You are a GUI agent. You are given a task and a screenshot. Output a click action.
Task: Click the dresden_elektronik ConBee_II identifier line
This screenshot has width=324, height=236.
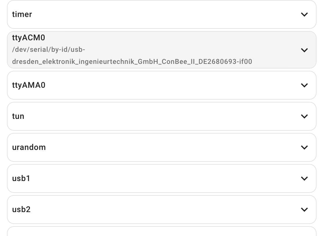(x=132, y=62)
